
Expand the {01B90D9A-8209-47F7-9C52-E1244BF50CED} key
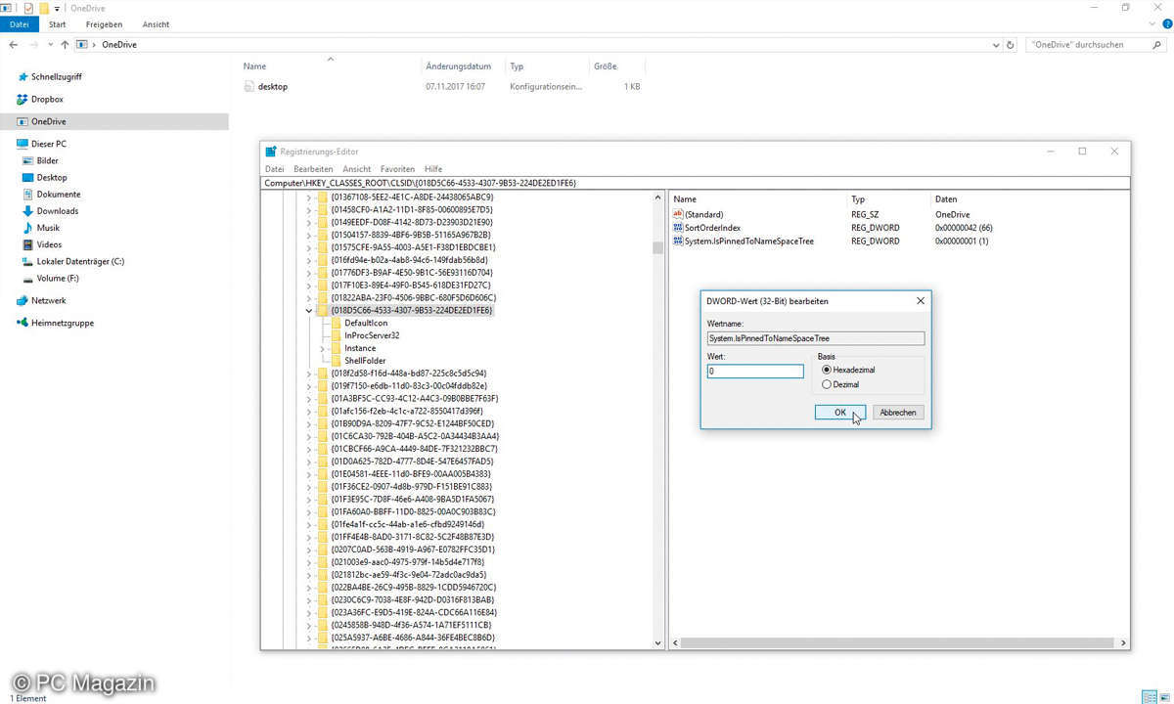(309, 423)
